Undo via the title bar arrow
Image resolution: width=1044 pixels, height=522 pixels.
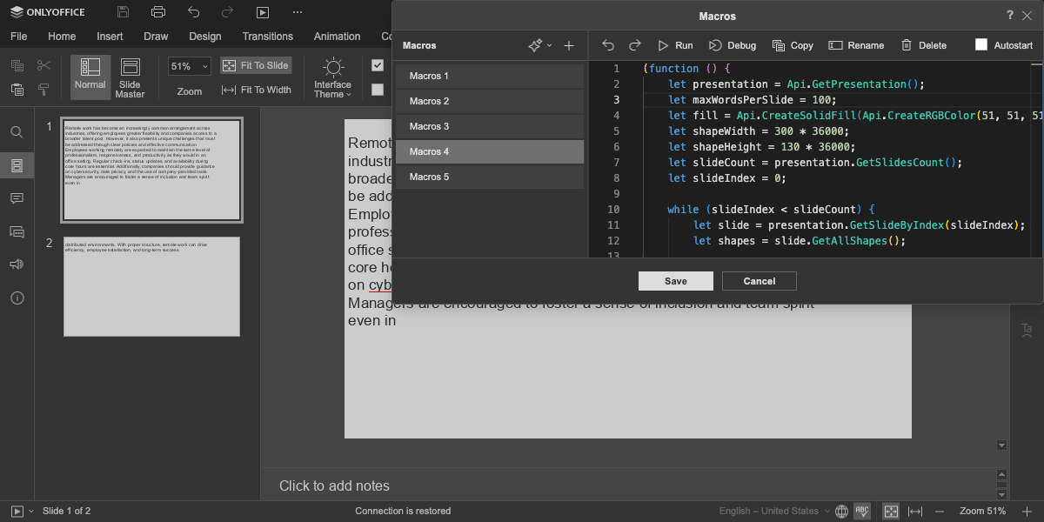pyautogui.click(x=193, y=12)
